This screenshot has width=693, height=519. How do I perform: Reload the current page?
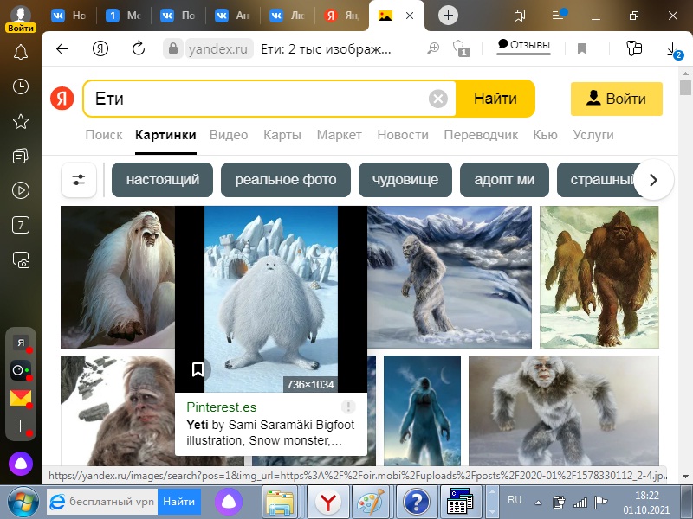coord(139,48)
